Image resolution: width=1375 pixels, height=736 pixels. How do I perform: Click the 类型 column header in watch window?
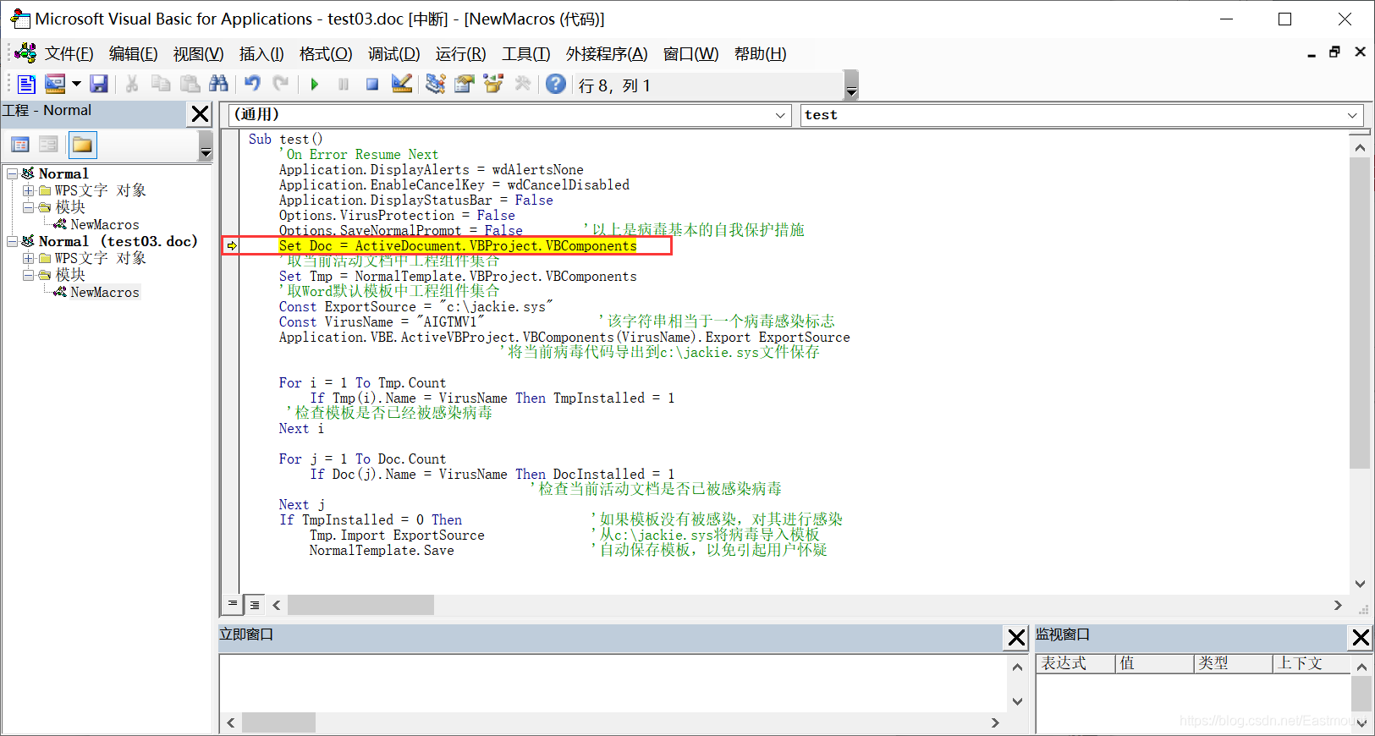coord(1234,663)
